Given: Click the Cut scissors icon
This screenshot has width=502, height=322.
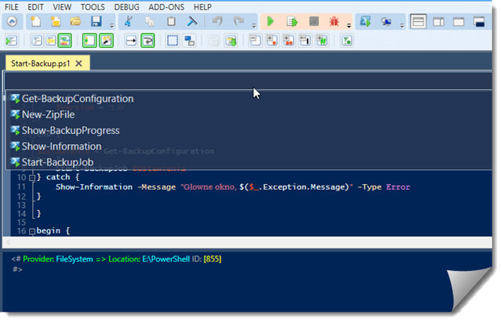Looking at the screenshot, I should click(128, 22).
